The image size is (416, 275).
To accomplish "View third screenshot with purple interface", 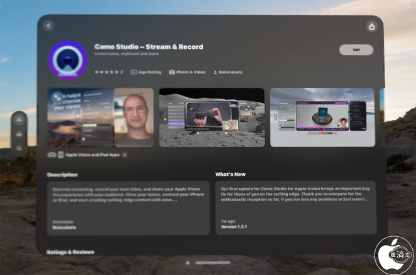I will (322, 117).
